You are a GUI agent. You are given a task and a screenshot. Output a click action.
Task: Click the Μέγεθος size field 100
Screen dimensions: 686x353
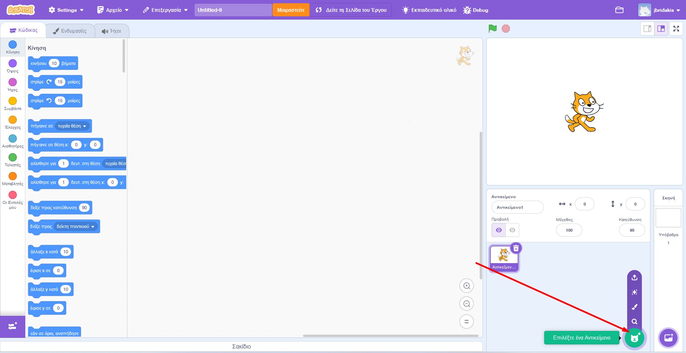569,230
